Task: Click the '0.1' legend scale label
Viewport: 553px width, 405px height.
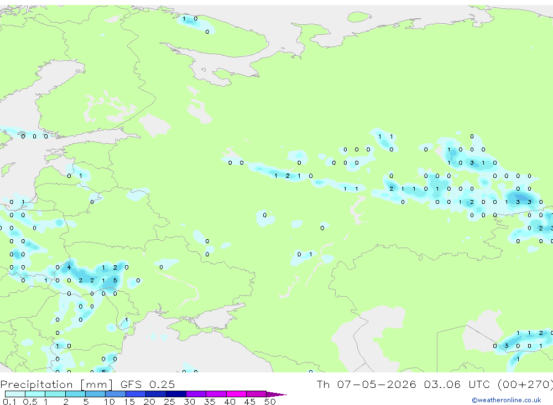Action: point(9,402)
